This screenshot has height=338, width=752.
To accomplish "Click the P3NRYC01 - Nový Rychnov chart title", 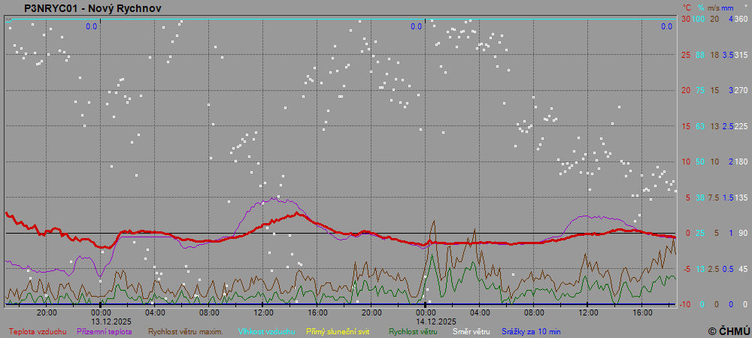I will pos(92,8).
